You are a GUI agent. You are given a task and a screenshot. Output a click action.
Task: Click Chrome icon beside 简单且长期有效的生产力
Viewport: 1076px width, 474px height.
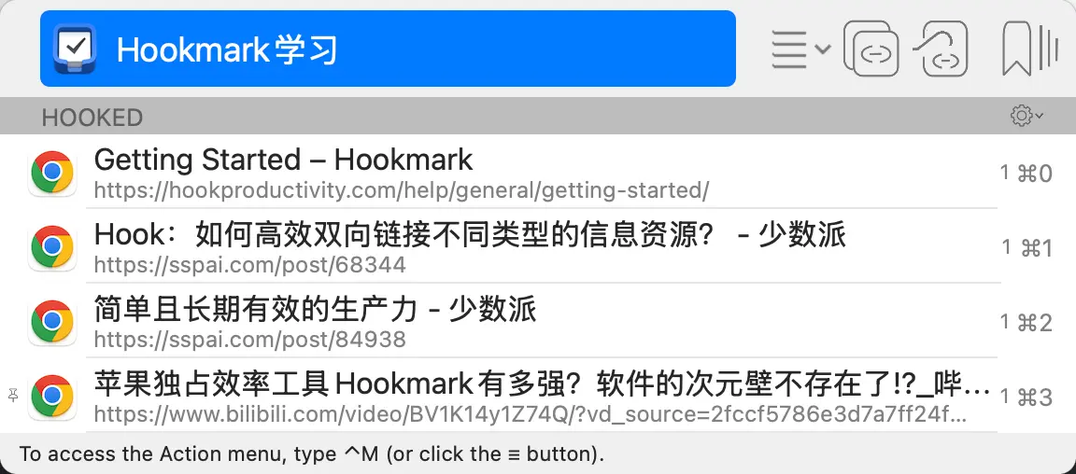[x=52, y=322]
